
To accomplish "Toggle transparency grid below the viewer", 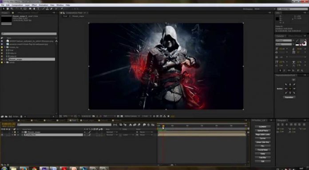I will click(122, 116).
